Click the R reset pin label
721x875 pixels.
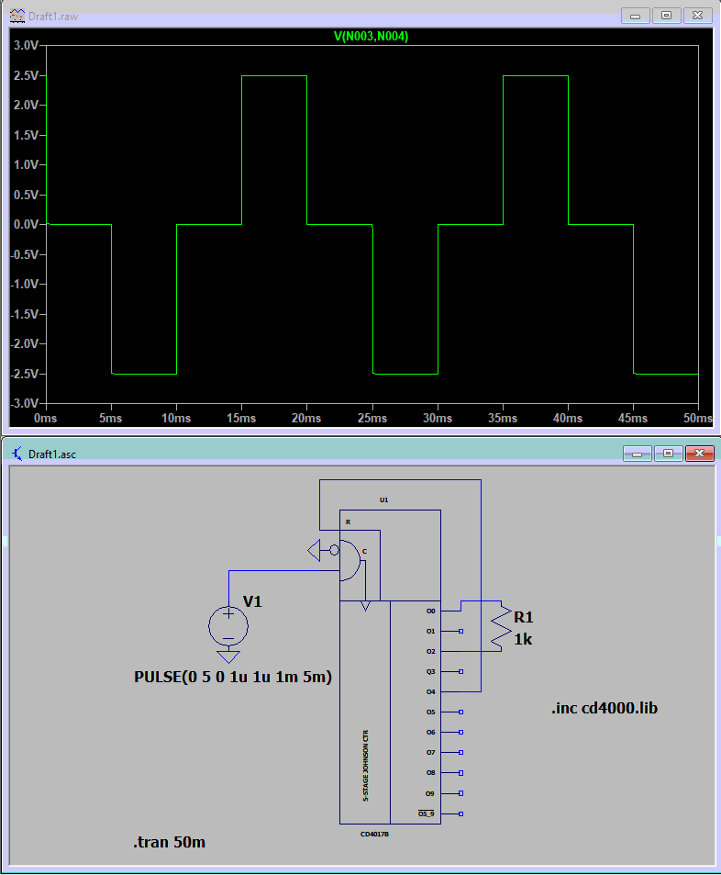pos(348,522)
